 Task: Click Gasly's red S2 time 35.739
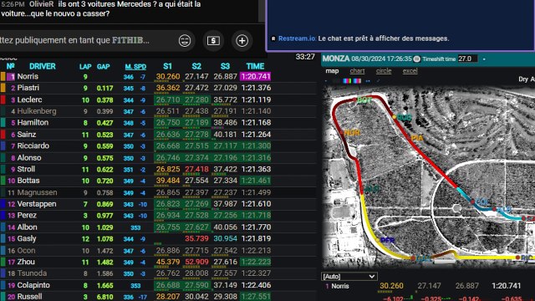click(196, 238)
